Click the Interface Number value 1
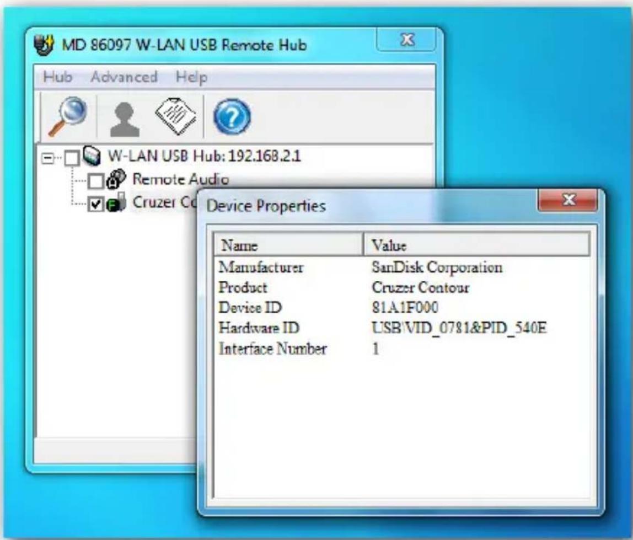 click(x=376, y=349)
